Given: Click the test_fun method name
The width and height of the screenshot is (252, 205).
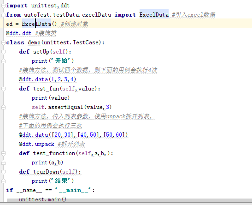Looking at the screenshot, I should pyautogui.click(x=46, y=89).
